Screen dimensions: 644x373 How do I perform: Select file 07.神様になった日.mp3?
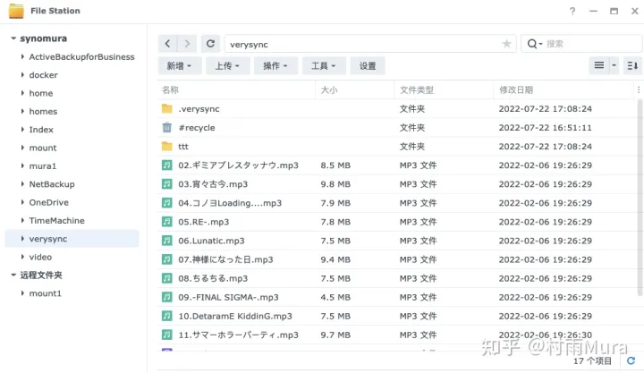[x=225, y=259]
